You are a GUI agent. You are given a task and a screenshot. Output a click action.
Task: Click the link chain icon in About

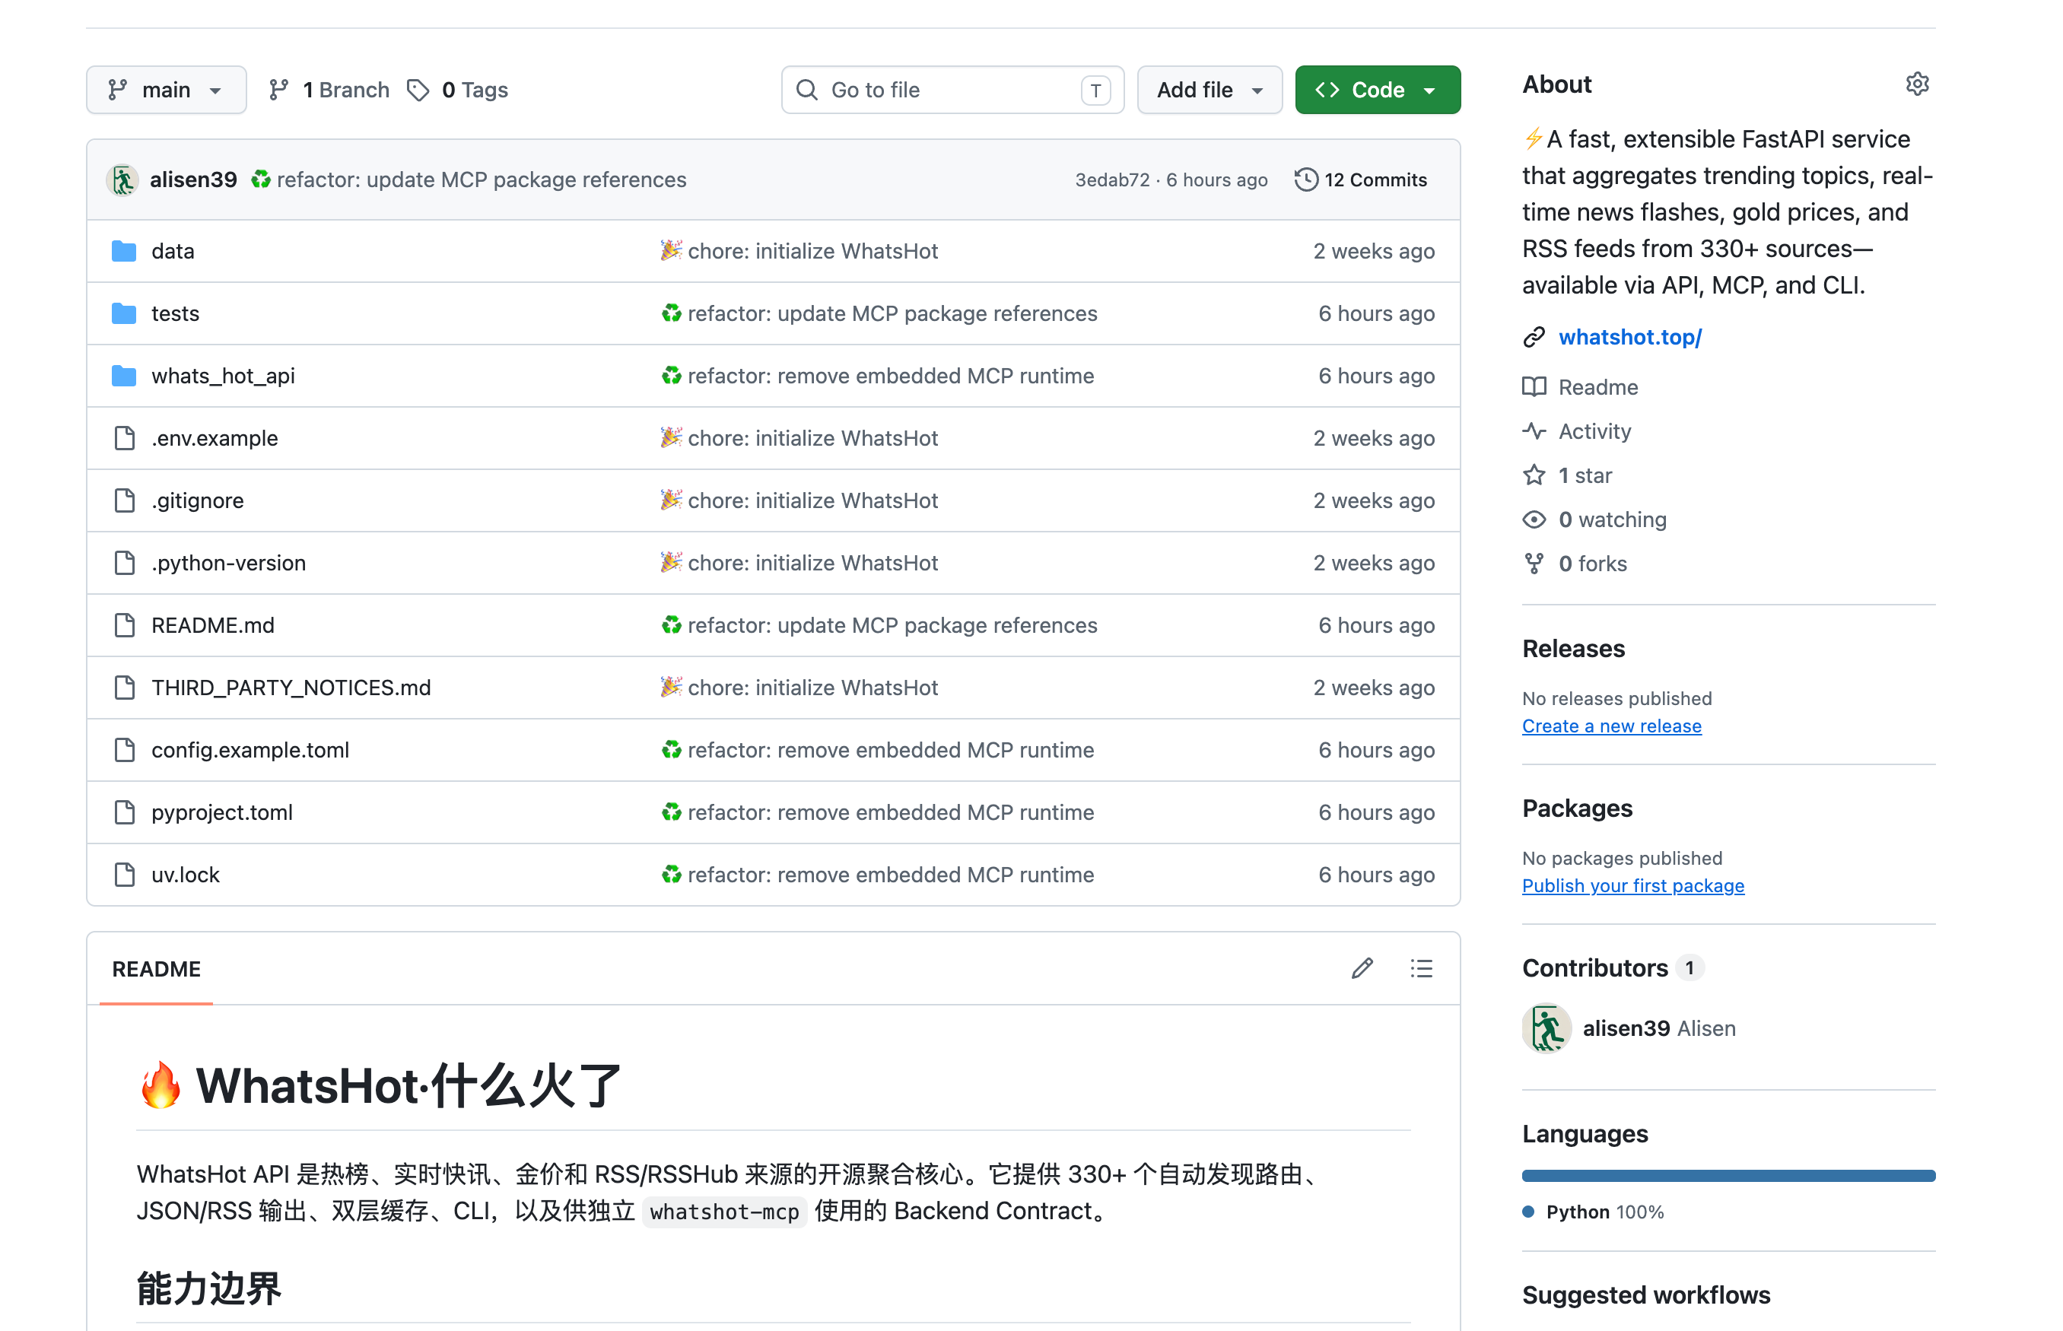pos(1534,337)
